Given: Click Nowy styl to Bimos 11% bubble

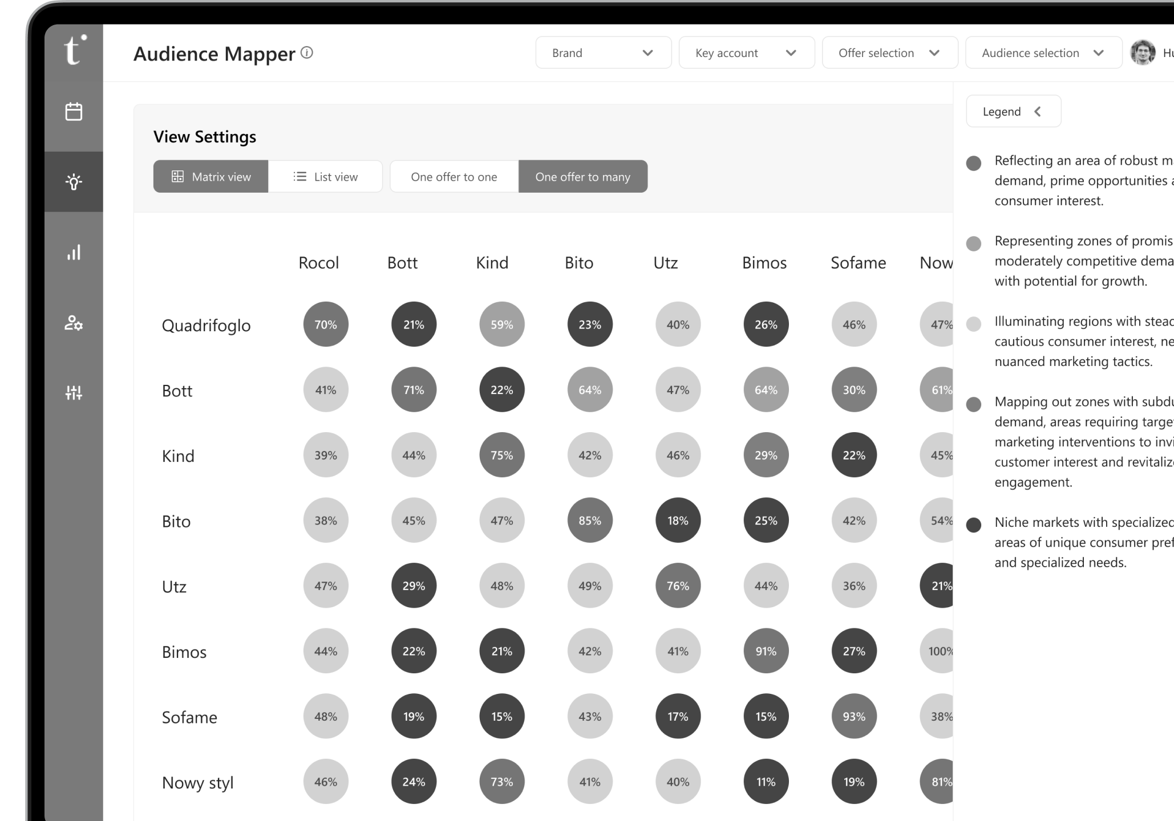Looking at the screenshot, I should pos(766,782).
